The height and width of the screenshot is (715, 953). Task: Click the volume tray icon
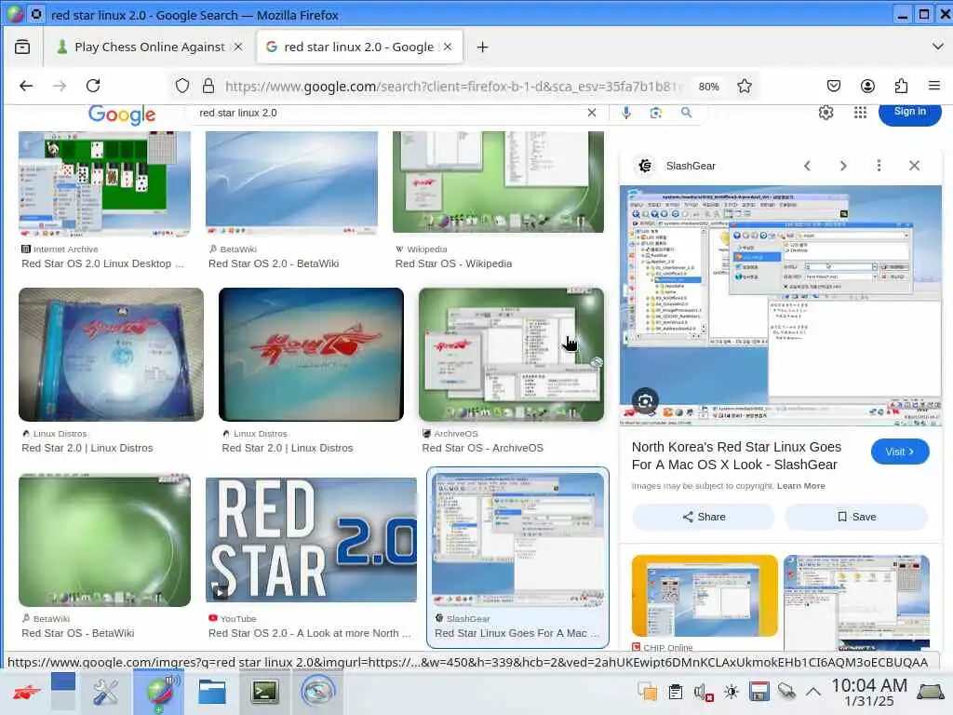(x=704, y=692)
